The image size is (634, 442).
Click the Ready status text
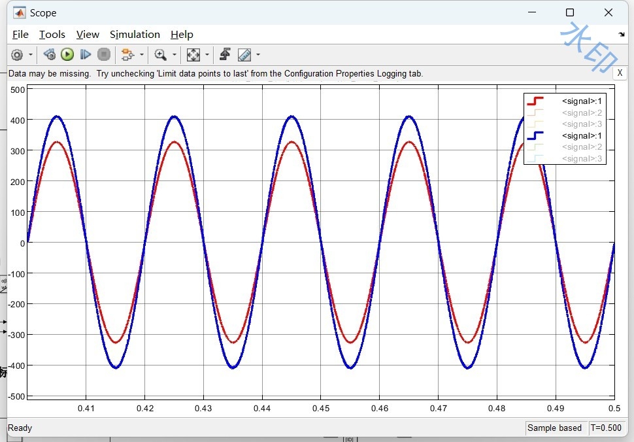click(20, 428)
